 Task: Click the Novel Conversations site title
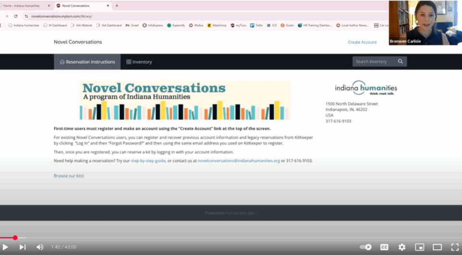tap(78, 42)
